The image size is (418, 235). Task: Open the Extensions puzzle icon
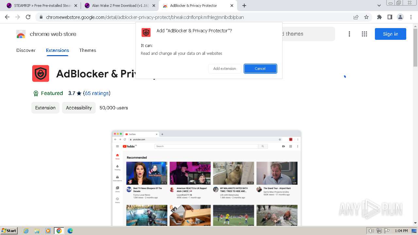coord(379,17)
